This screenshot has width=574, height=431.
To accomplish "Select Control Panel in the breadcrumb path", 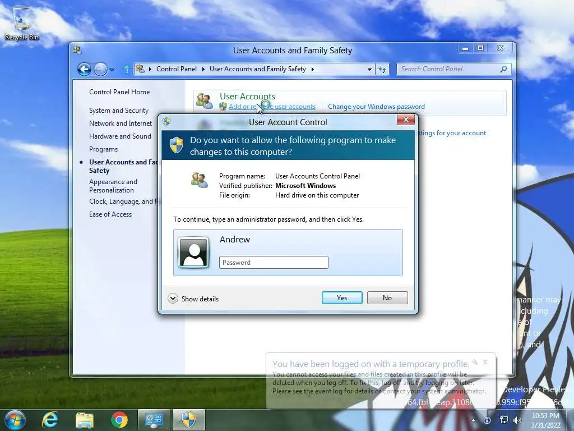I will [177, 69].
